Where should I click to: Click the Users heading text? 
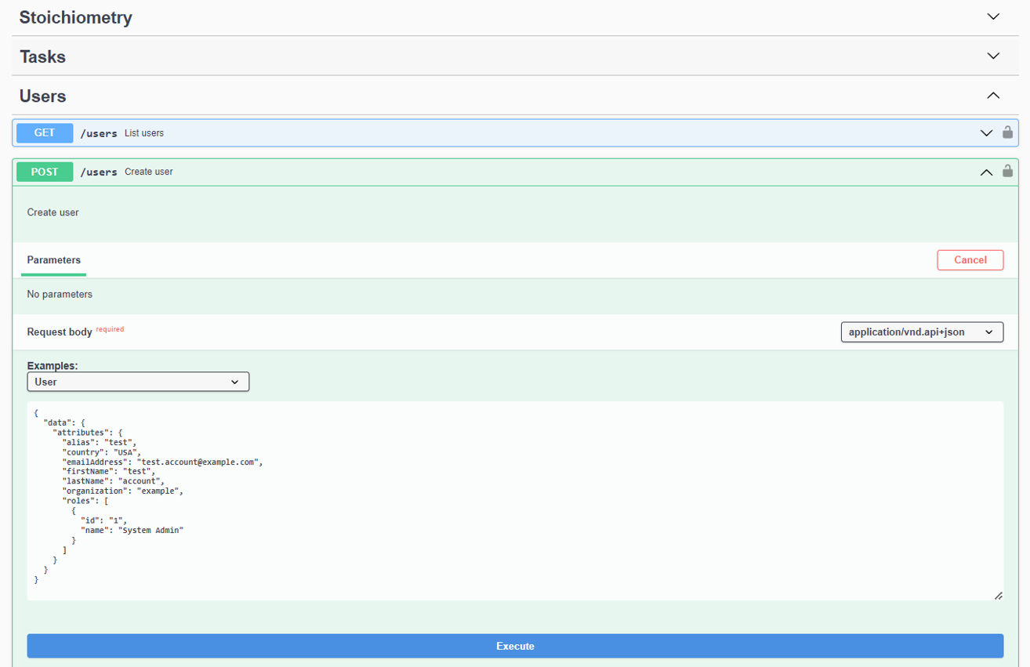click(x=42, y=96)
